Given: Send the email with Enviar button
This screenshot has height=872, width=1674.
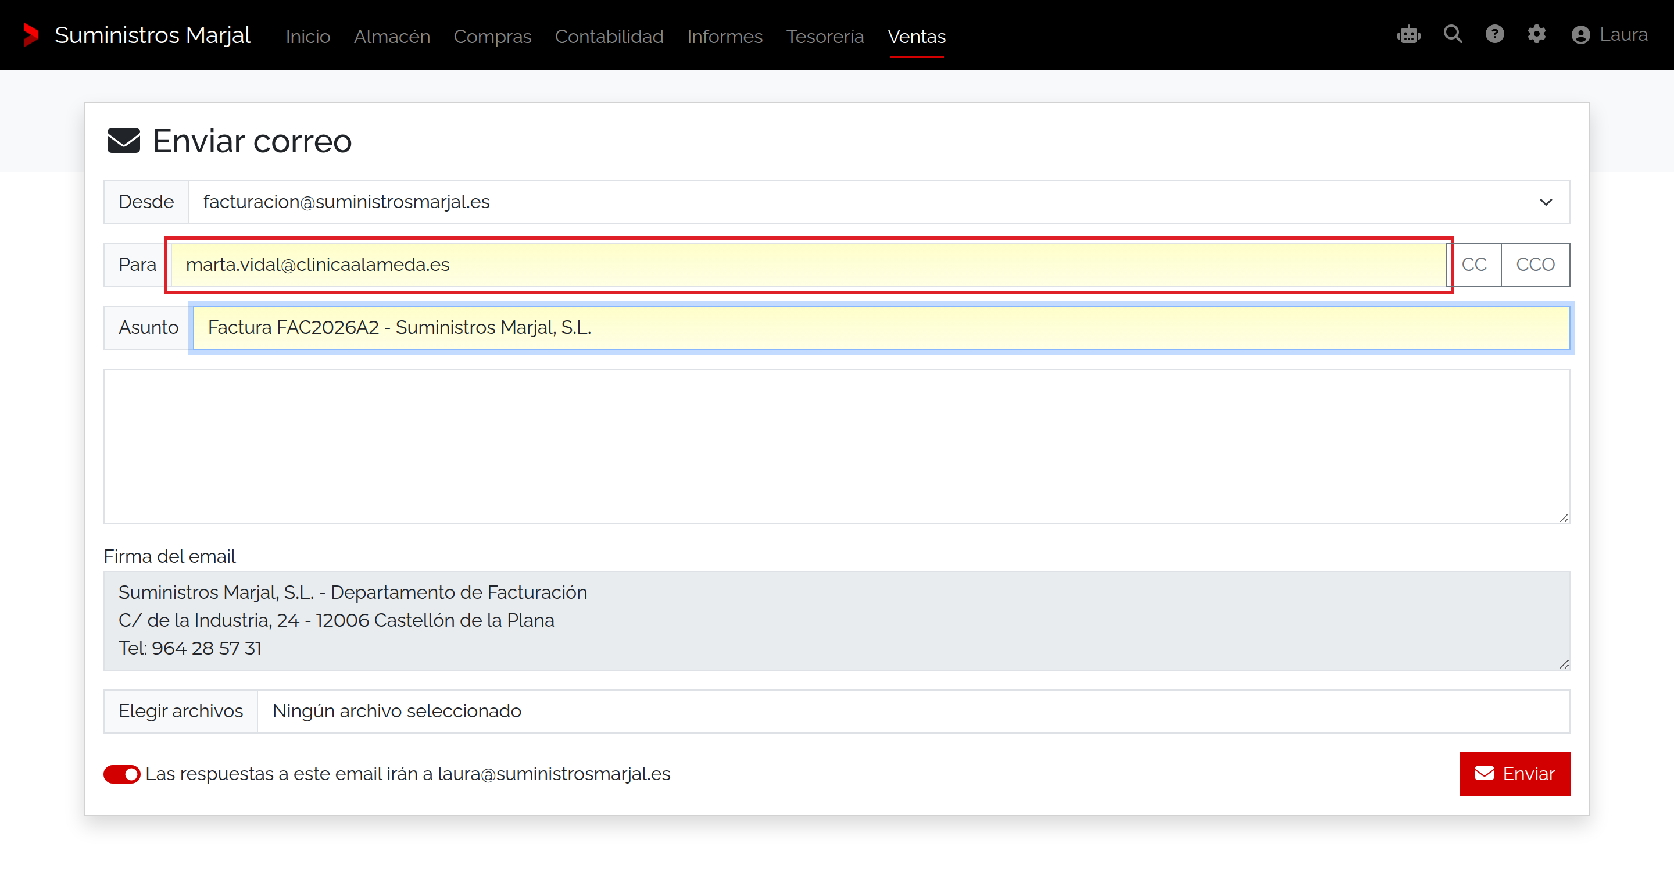Looking at the screenshot, I should coord(1515,774).
